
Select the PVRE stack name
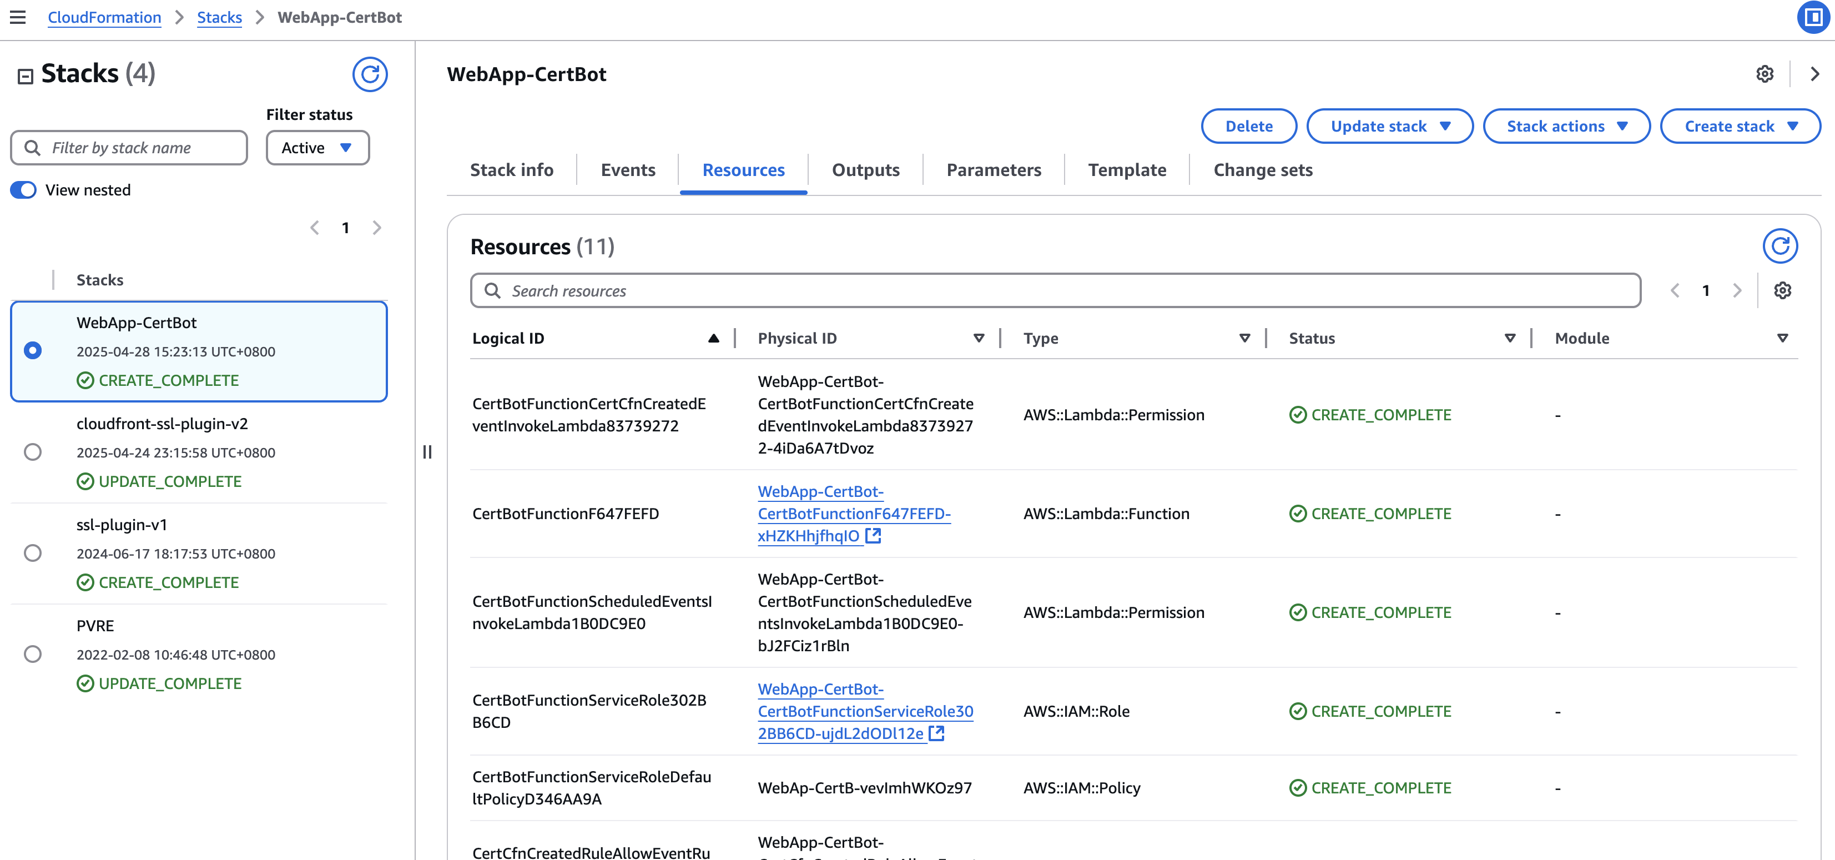pos(95,626)
